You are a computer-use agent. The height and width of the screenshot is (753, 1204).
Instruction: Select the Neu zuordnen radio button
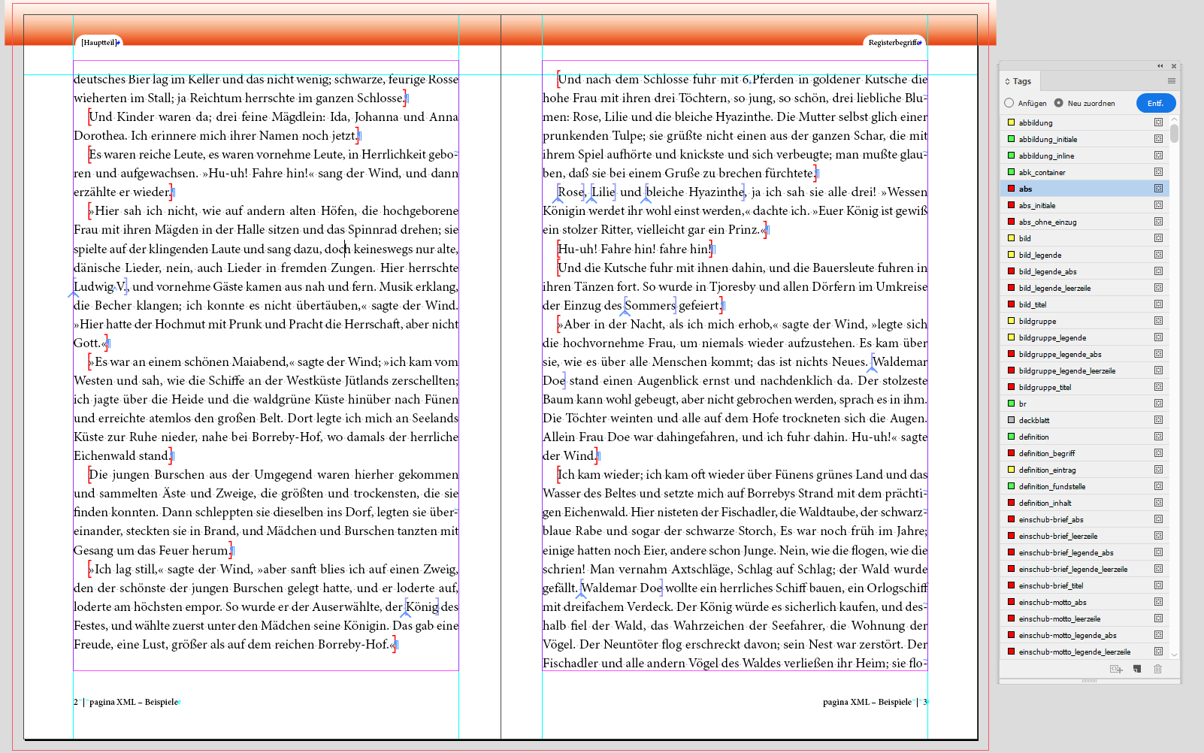tap(1058, 103)
